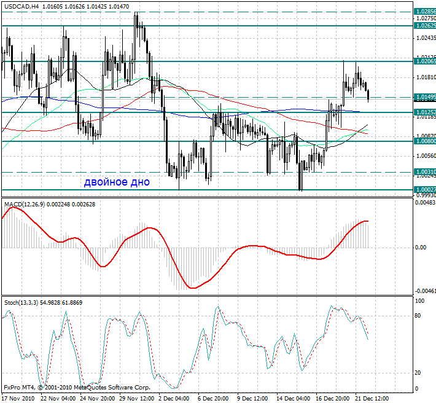
Task: Click the 1.0275 price axis value
Action: (x=426, y=18)
